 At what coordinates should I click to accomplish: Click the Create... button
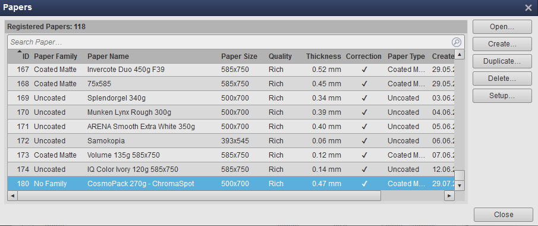[x=502, y=44]
